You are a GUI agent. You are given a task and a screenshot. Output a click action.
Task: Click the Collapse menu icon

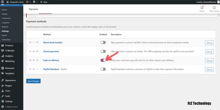tap(2, 106)
